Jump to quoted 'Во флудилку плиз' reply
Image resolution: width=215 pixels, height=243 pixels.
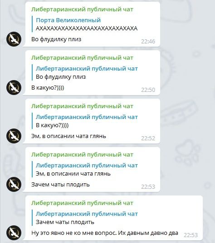pos(85,72)
